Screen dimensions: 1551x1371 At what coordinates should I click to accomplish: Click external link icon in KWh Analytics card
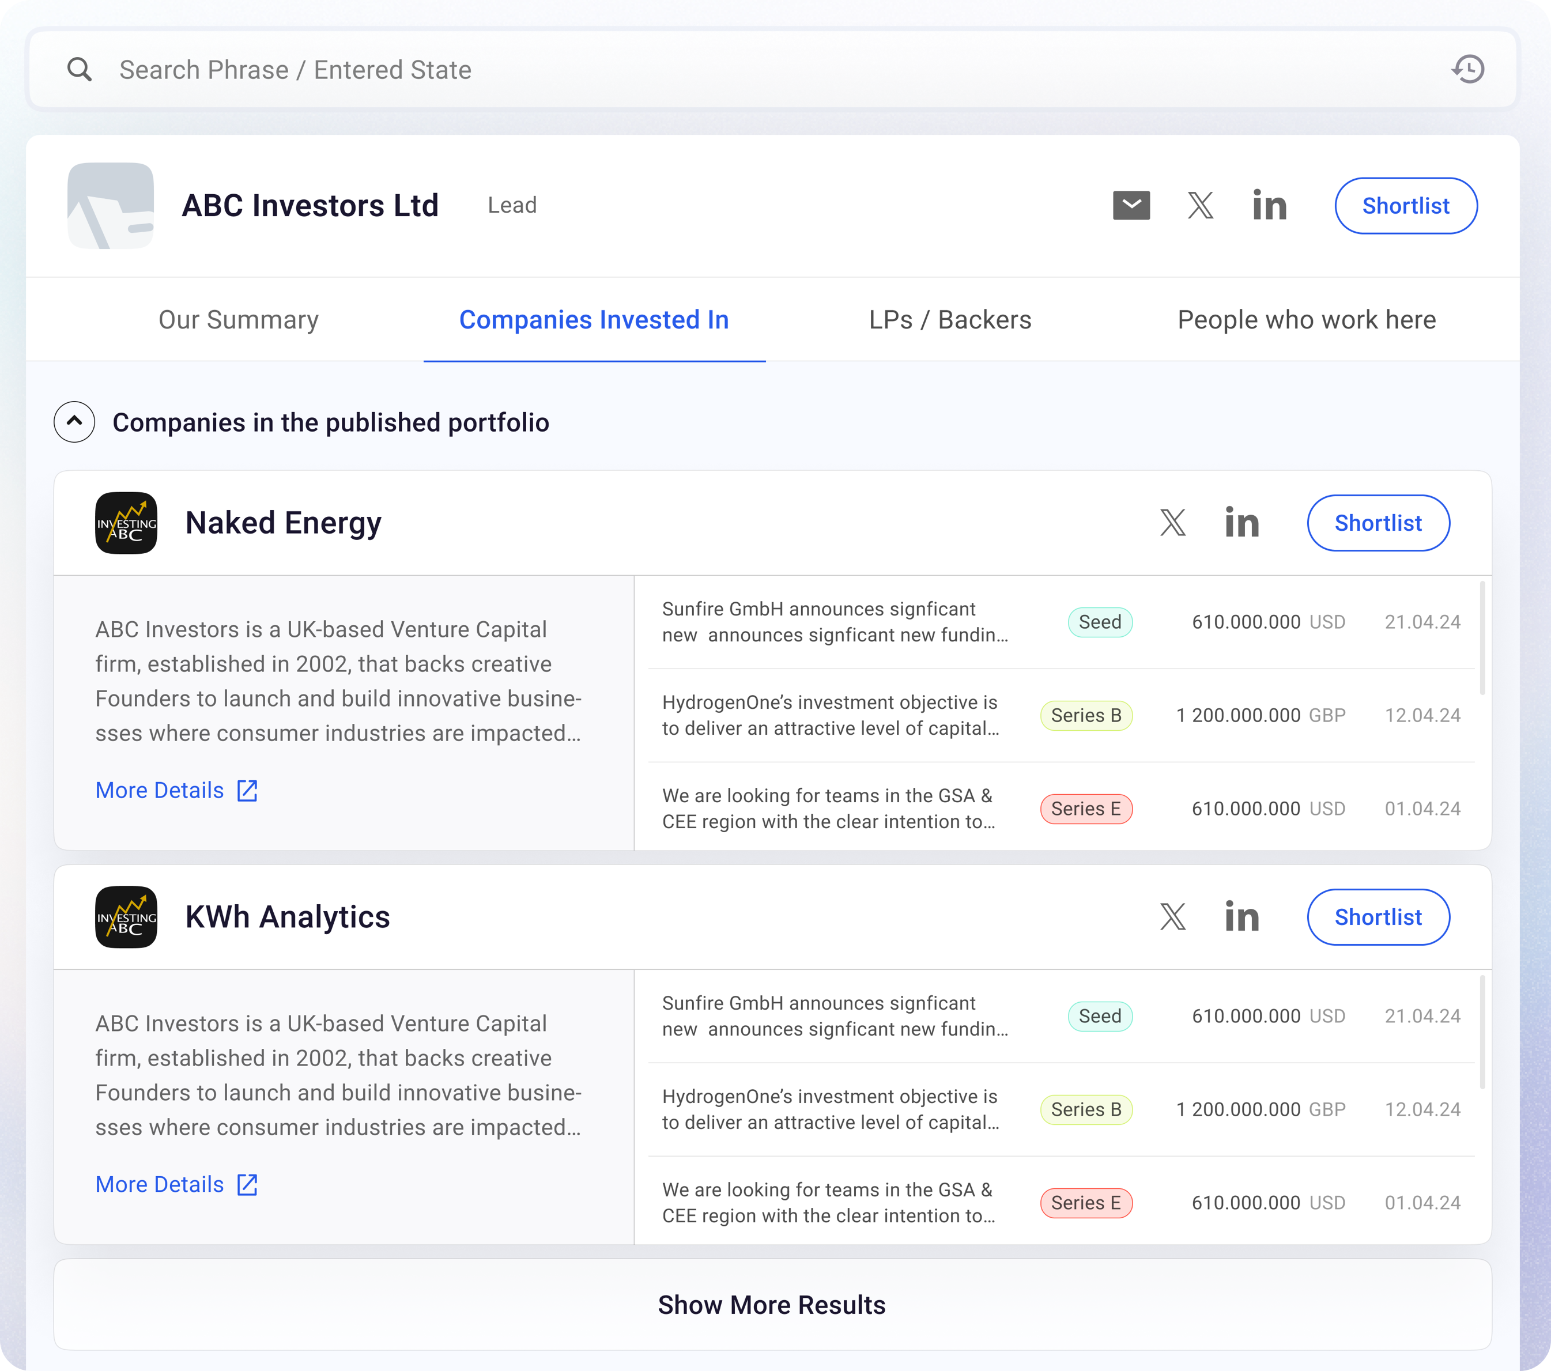(247, 1184)
